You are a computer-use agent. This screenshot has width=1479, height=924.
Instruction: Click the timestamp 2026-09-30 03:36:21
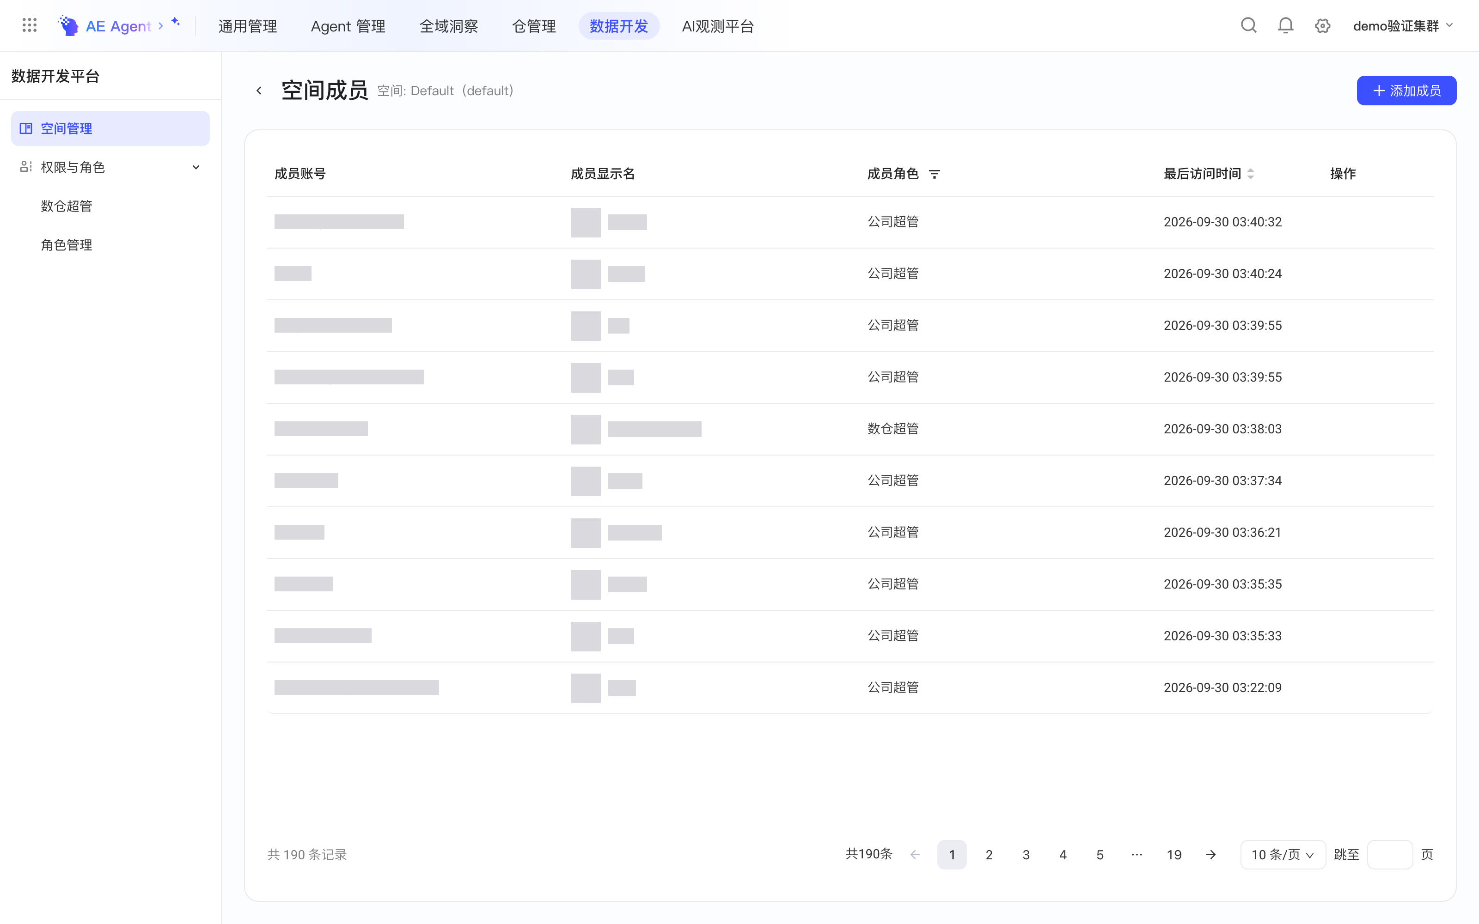(x=1222, y=532)
